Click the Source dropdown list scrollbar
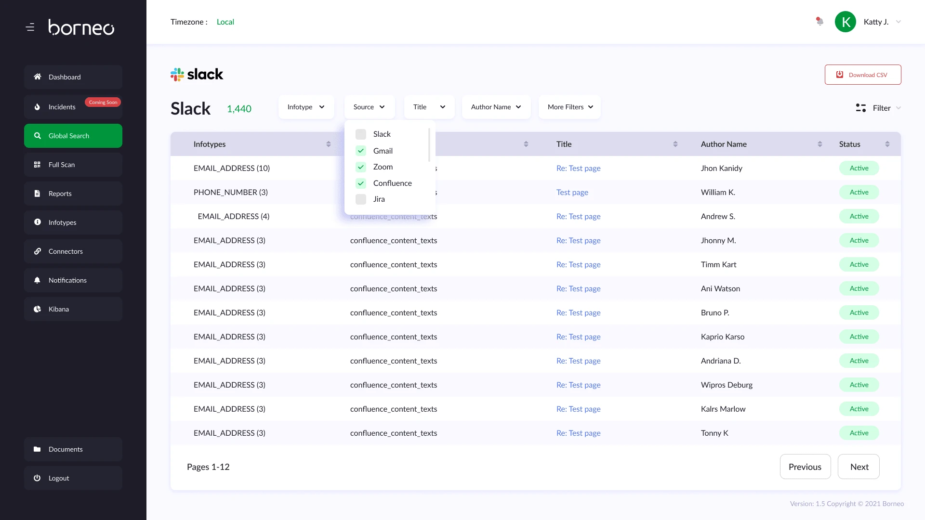925x520 pixels. [429, 144]
